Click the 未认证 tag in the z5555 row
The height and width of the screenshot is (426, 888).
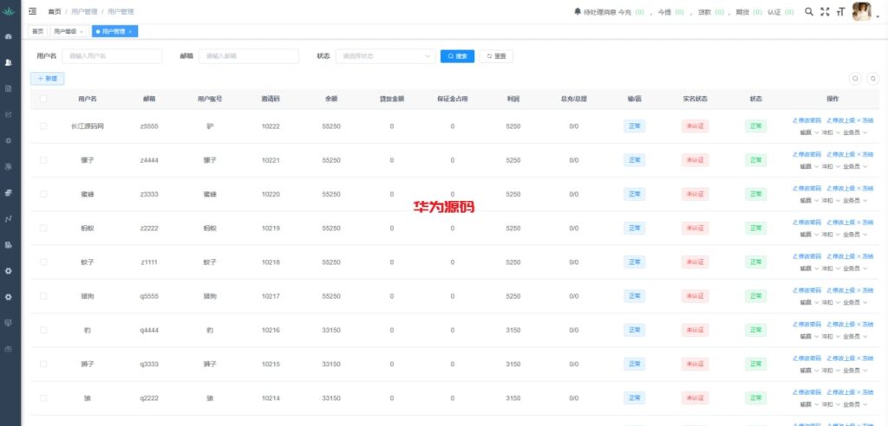click(695, 126)
